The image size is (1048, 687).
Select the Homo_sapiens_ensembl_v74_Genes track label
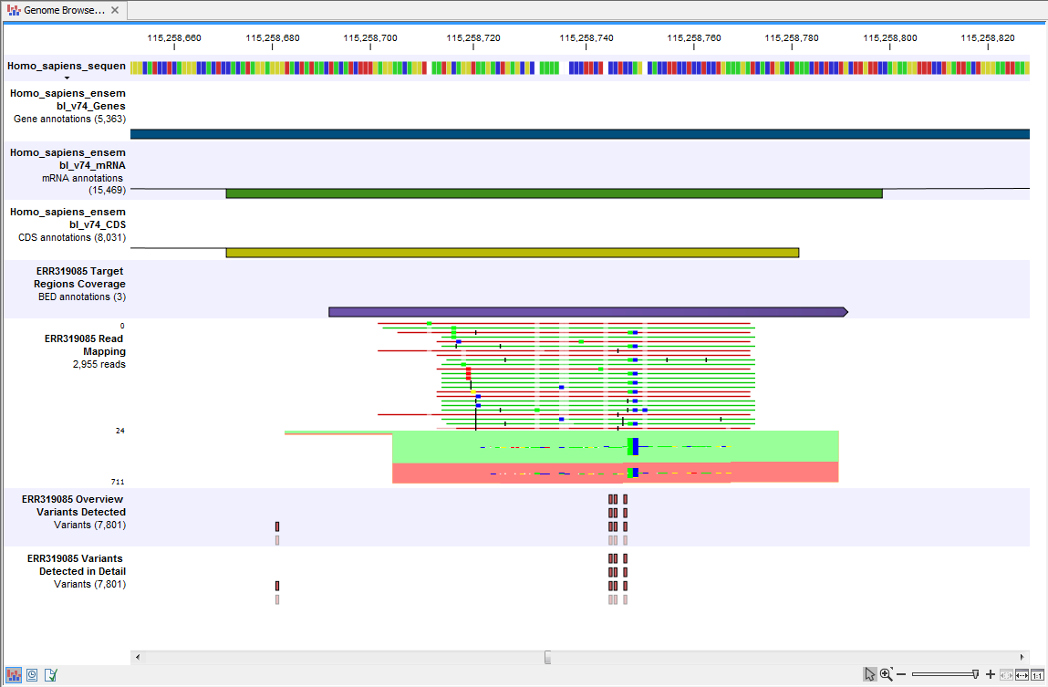pyautogui.click(x=67, y=106)
